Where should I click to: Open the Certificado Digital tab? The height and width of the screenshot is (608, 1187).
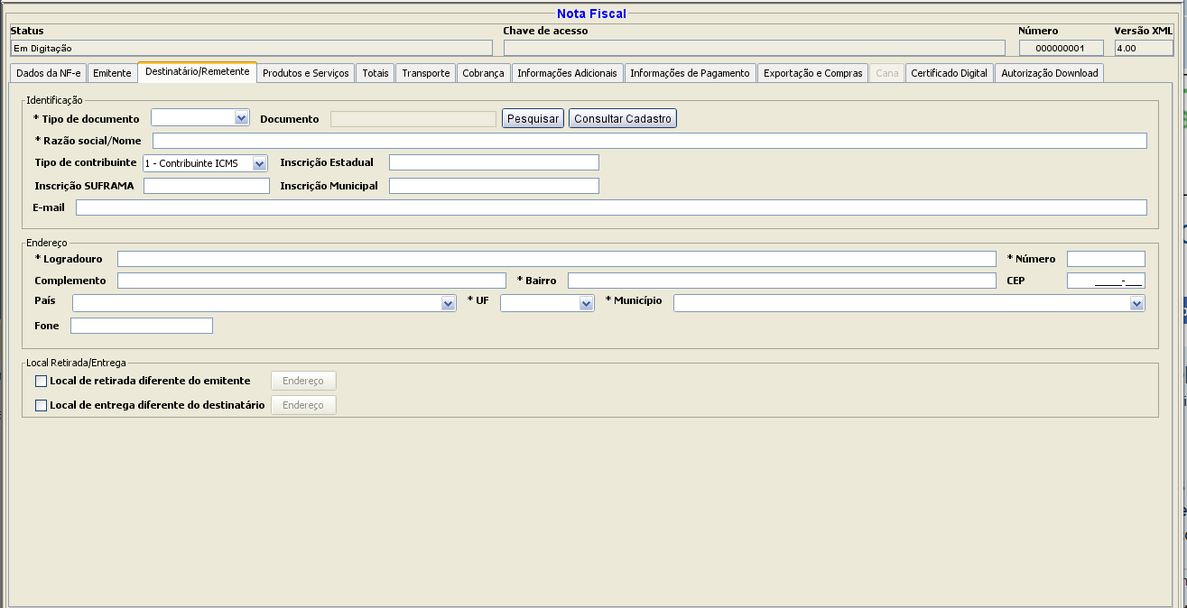(x=949, y=73)
